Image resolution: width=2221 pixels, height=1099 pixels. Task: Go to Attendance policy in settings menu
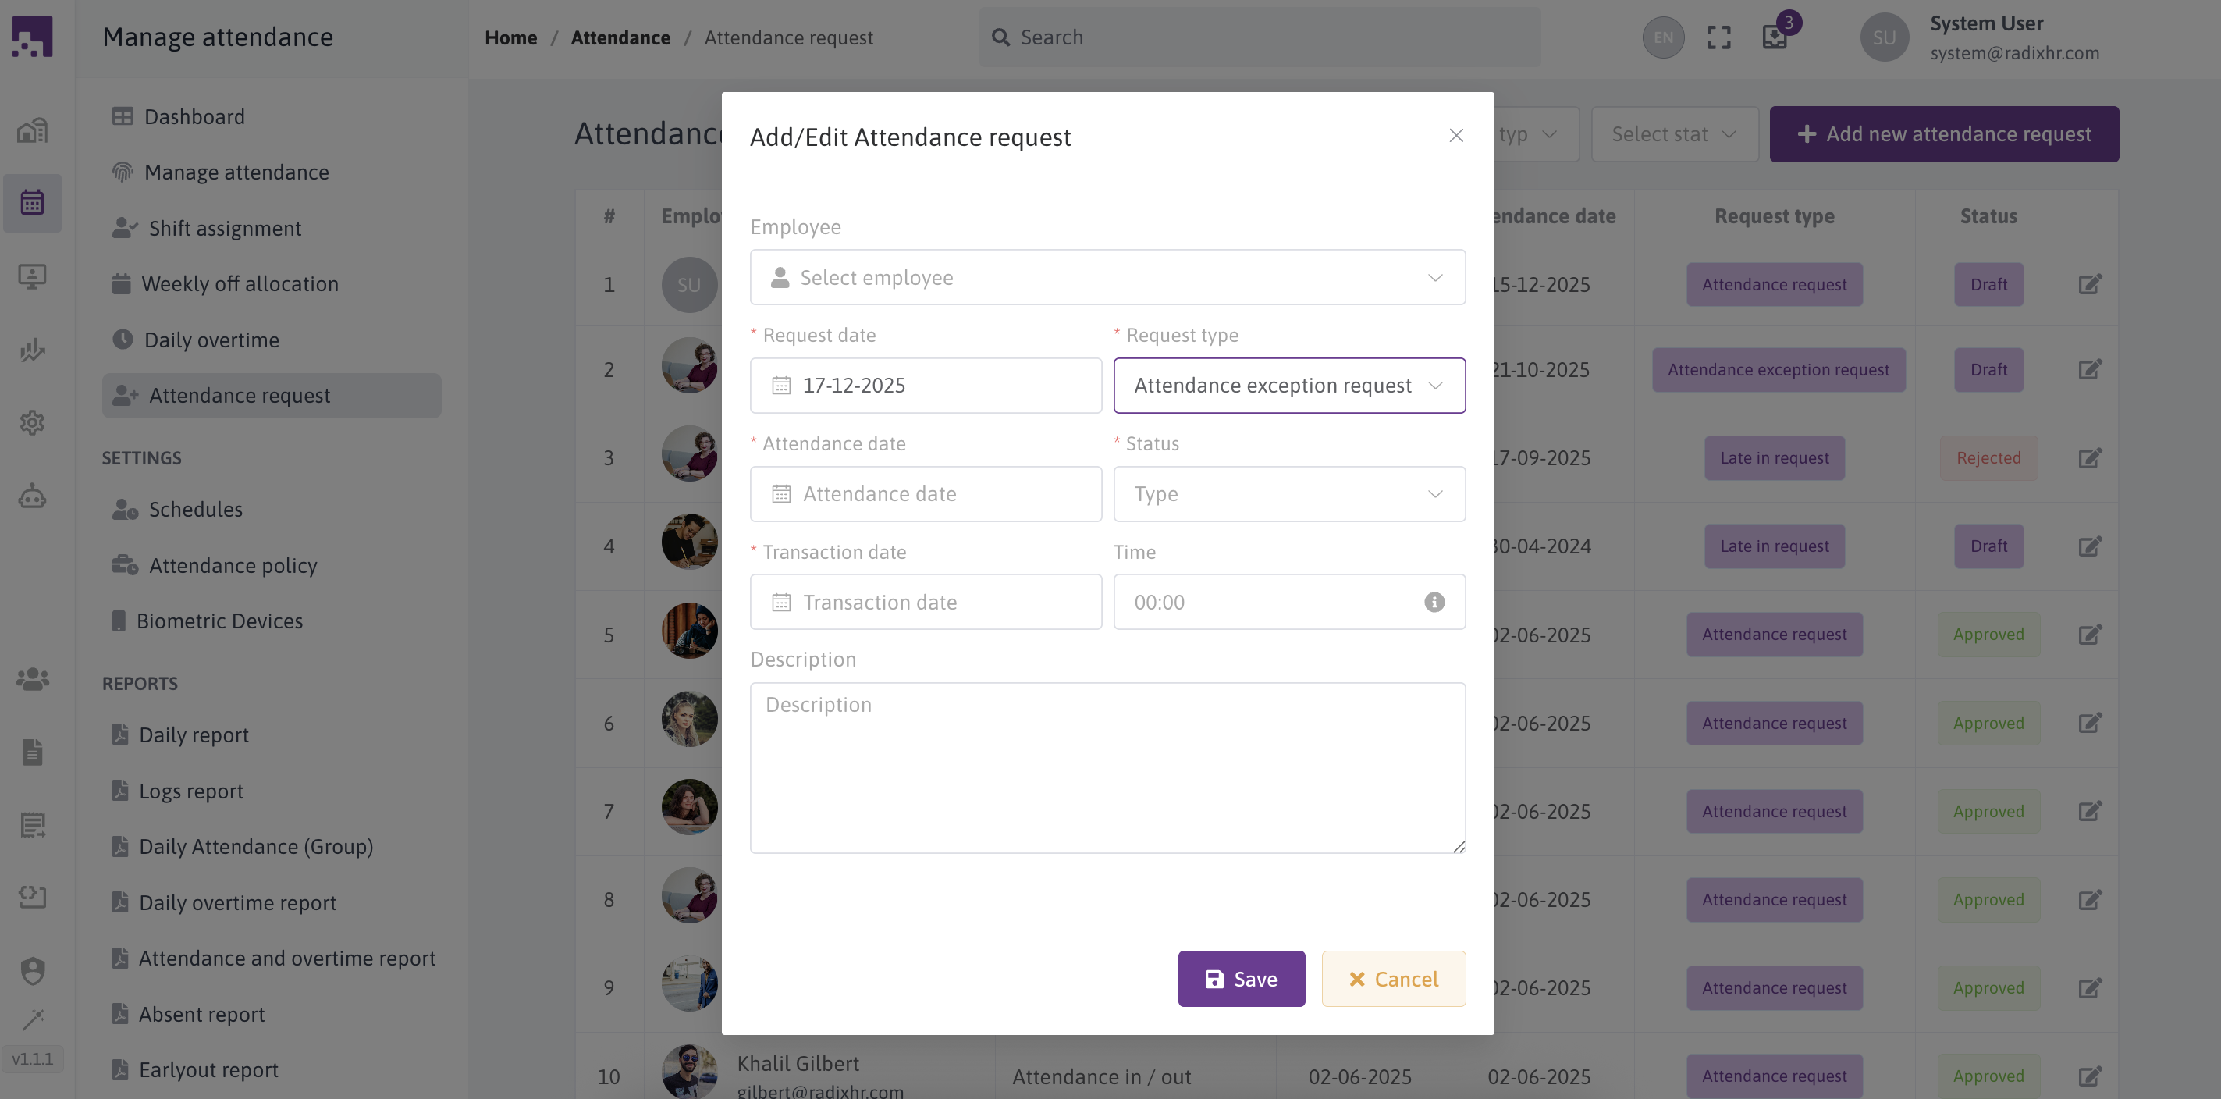[x=233, y=566]
